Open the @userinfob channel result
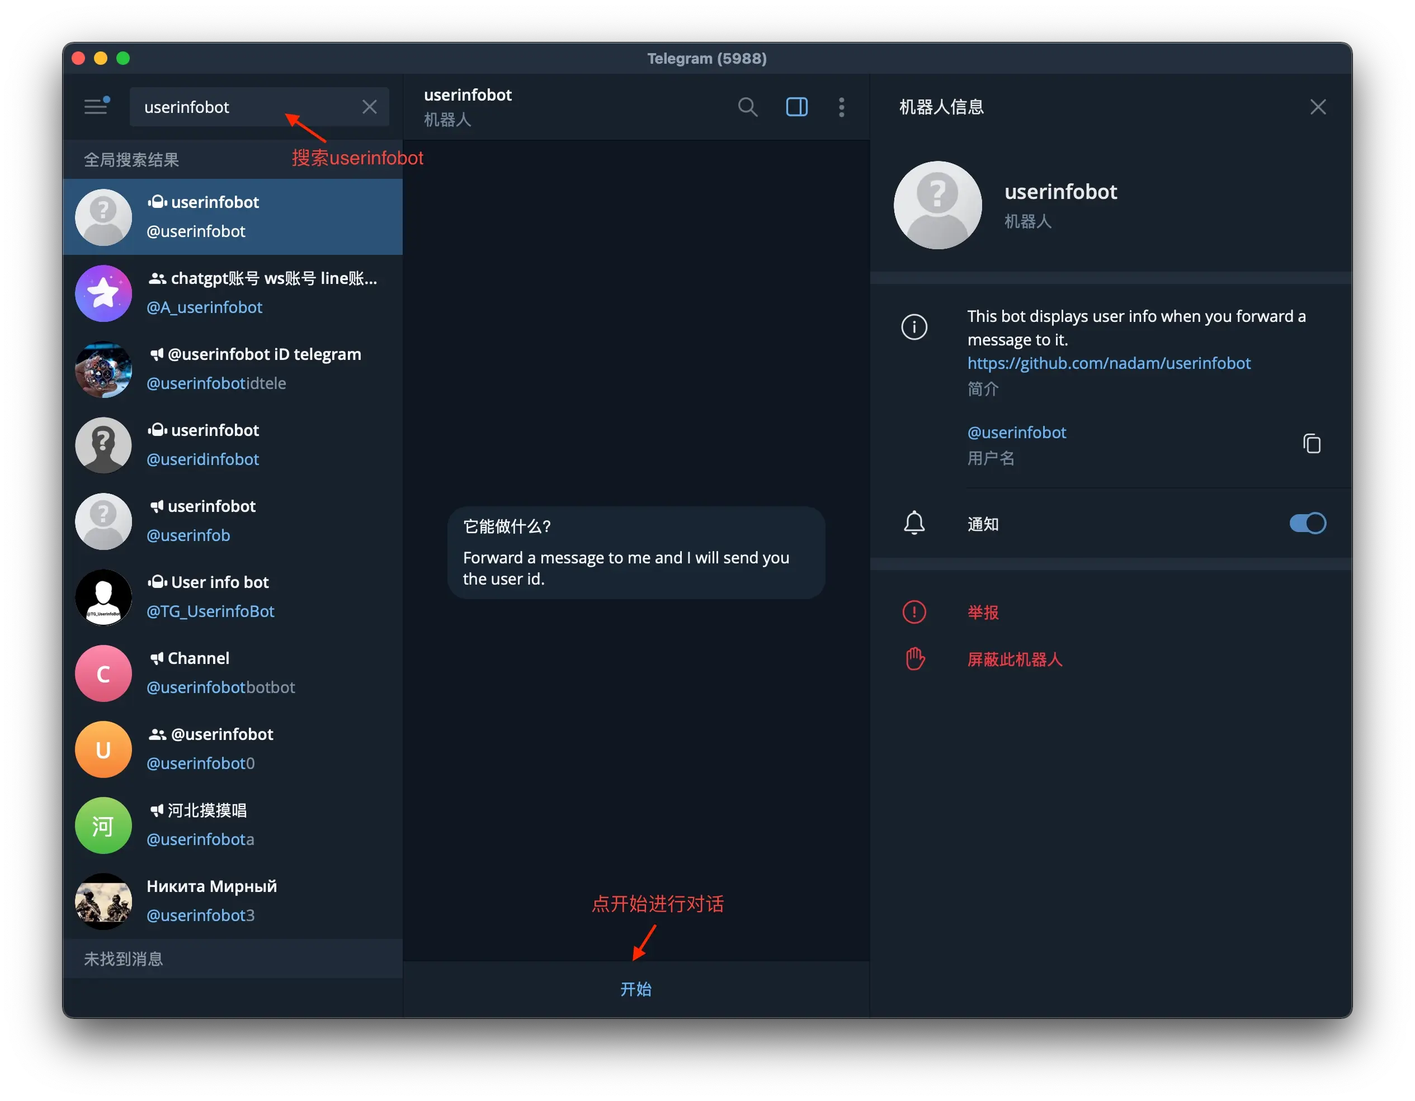1415x1101 pixels. click(233, 521)
